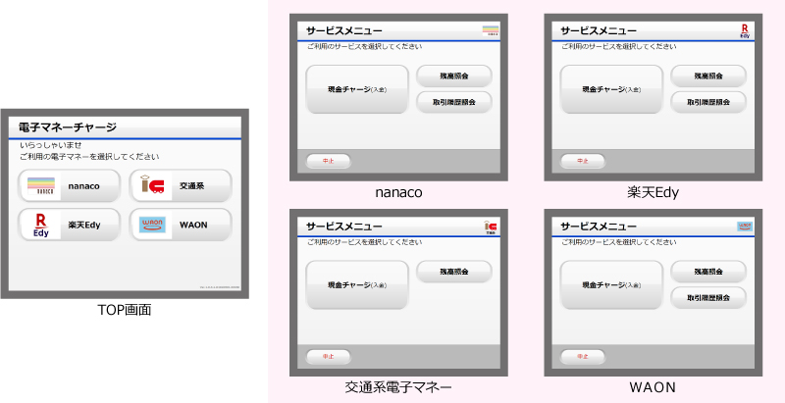Click the 電子マネーチャージ title text
Screen dimensions: 785x403
pos(68,127)
